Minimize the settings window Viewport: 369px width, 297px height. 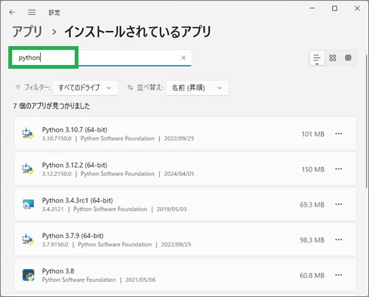(312, 8)
